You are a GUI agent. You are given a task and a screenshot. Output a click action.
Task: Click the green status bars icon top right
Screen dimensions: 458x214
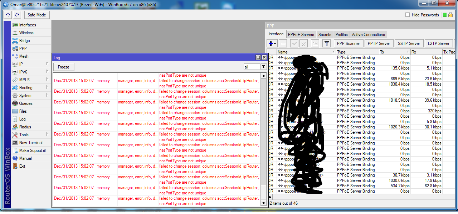pos(445,15)
